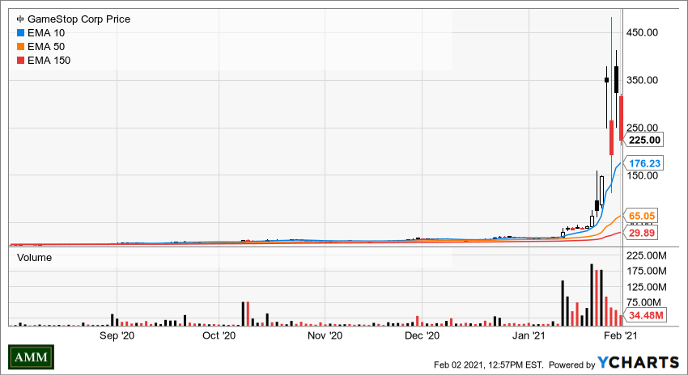Click the red volume bar in October

(x=248, y=314)
